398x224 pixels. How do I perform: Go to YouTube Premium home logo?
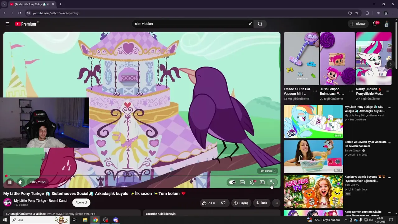click(25, 24)
